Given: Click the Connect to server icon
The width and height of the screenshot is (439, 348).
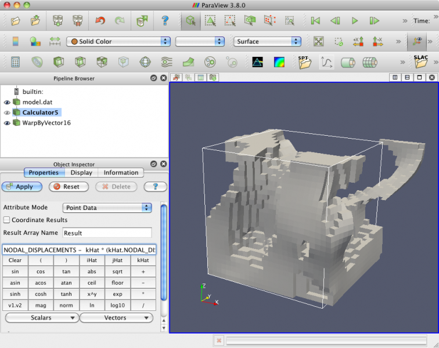Looking at the screenshot, I should pos(58,21).
